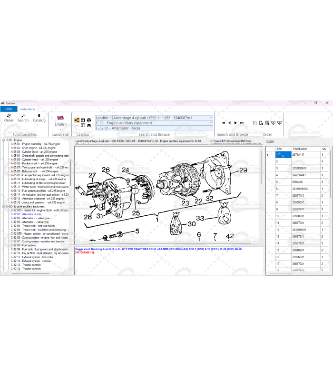Open the Catalog icon in Functionalities
The image size is (333, 381).
[x=39, y=117]
